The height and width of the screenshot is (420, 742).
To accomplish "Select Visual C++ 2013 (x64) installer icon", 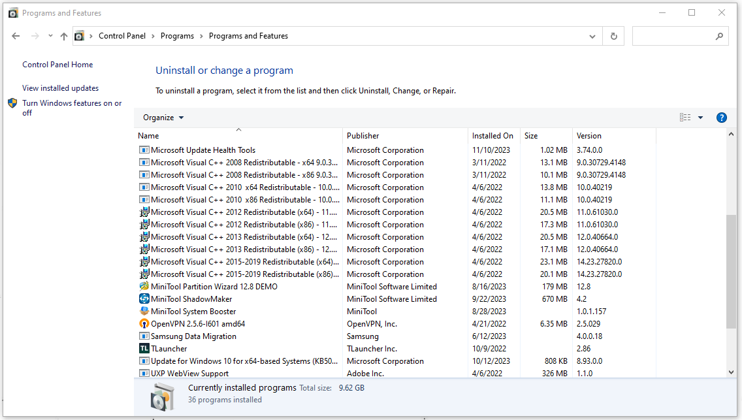I will 144,236.
